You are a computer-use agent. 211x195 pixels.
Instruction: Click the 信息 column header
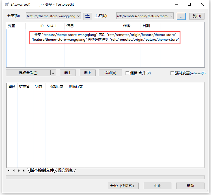(x=93, y=26)
